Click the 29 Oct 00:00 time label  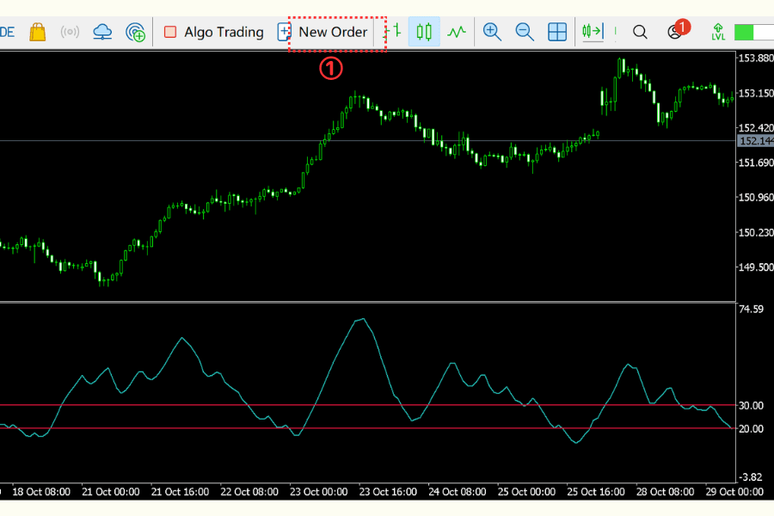tap(734, 492)
